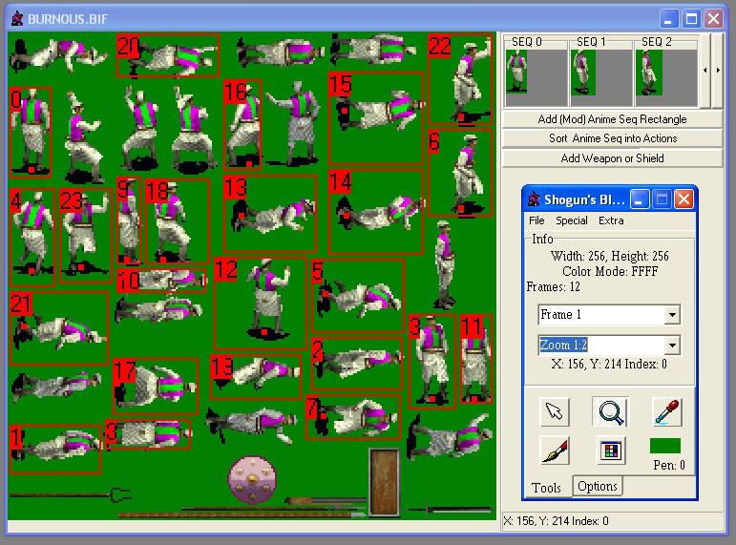Click the crawling sprite in rectangle 14
Image resolution: width=736 pixels, height=545 pixels.
[376, 212]
